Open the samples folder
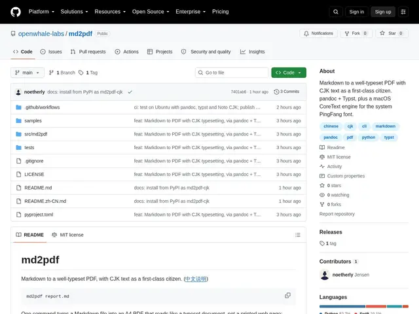 click(33, 120)
